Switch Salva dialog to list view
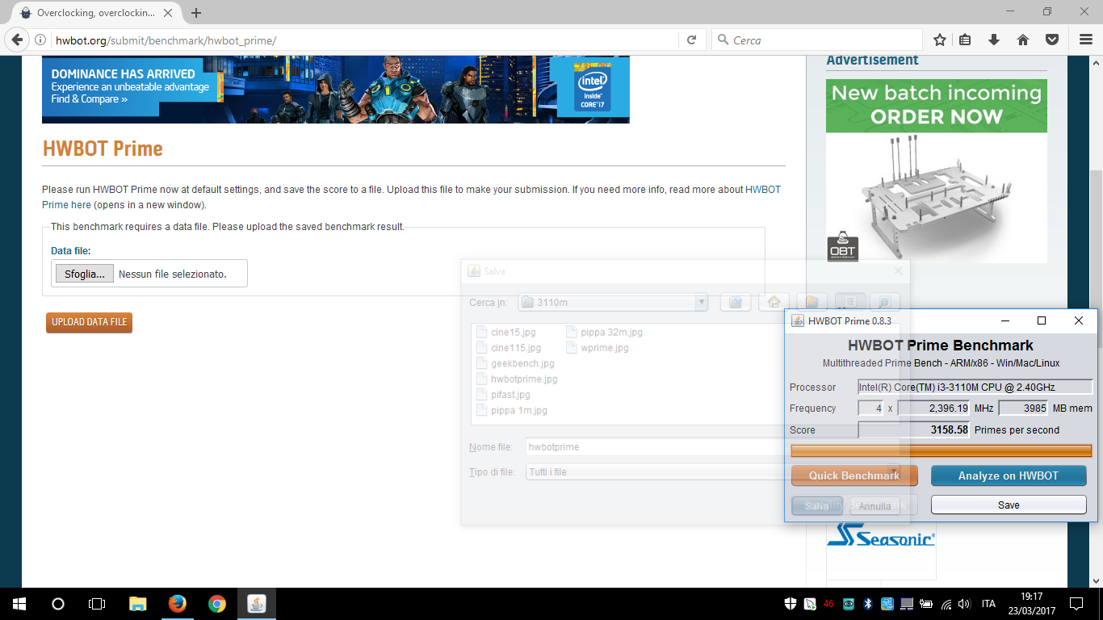This screenshot has width=1103, height=620. pyautogui.click(x=850, y=302)
